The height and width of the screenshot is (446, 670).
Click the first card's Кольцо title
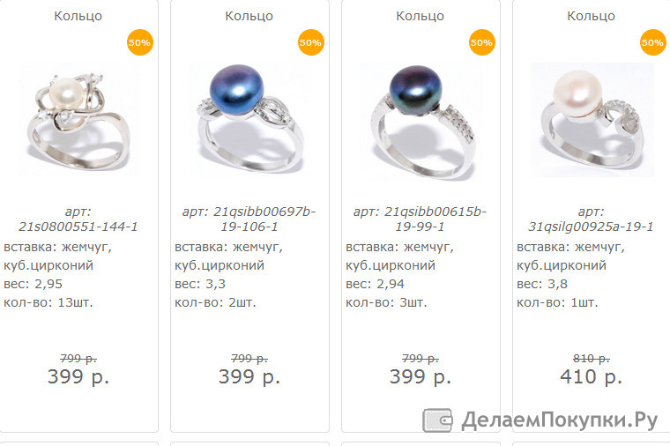pyautogui.click(x=78, y=16)
